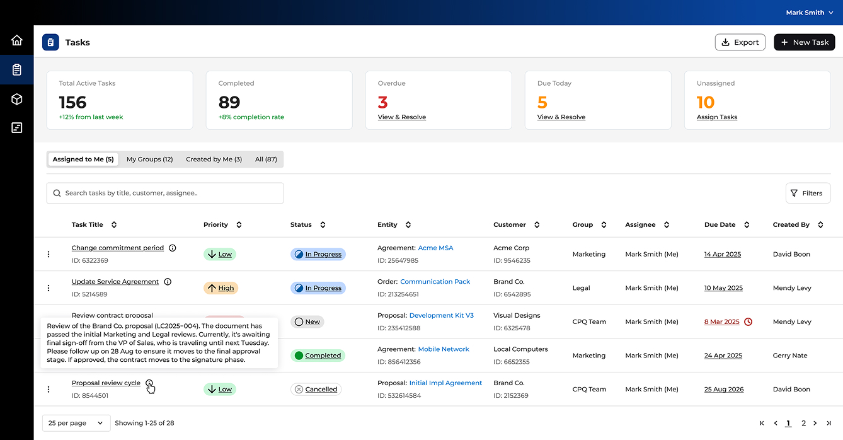
Task: Sort by Task Title column
Action: 114,224
